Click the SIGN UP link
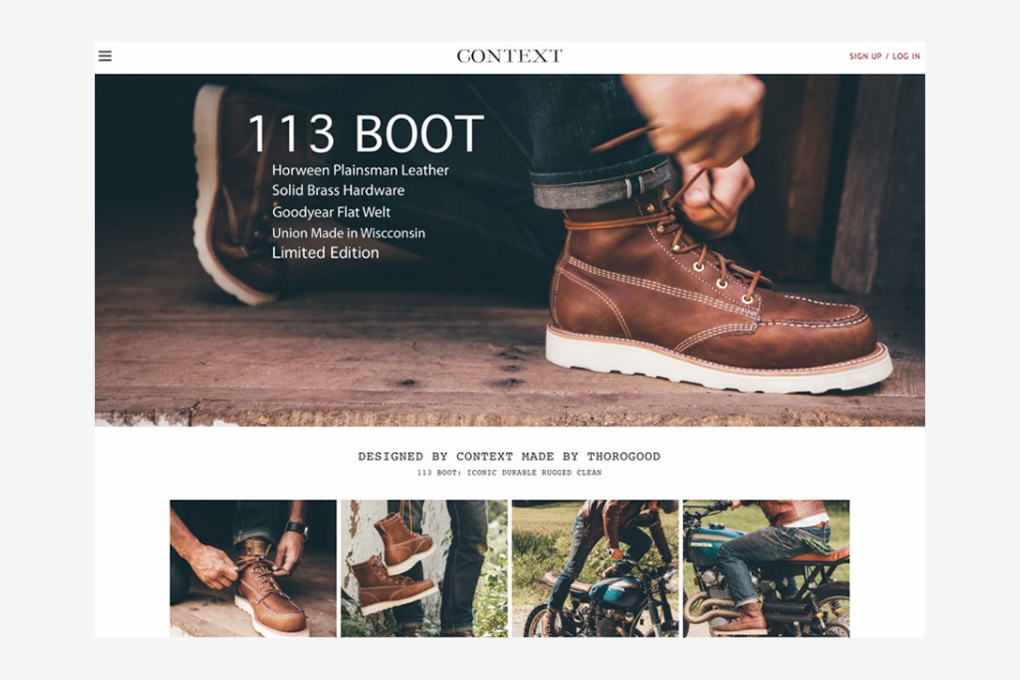1020x680 pixels. 865,56
